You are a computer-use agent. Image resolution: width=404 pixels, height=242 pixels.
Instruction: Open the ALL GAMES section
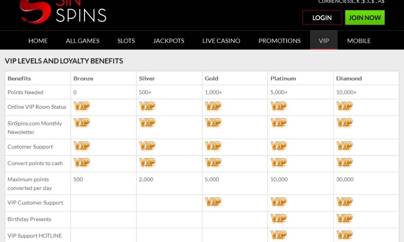[x=82, y=41]
